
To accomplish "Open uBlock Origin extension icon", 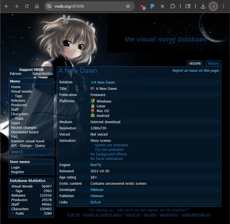I will point(143,6).
